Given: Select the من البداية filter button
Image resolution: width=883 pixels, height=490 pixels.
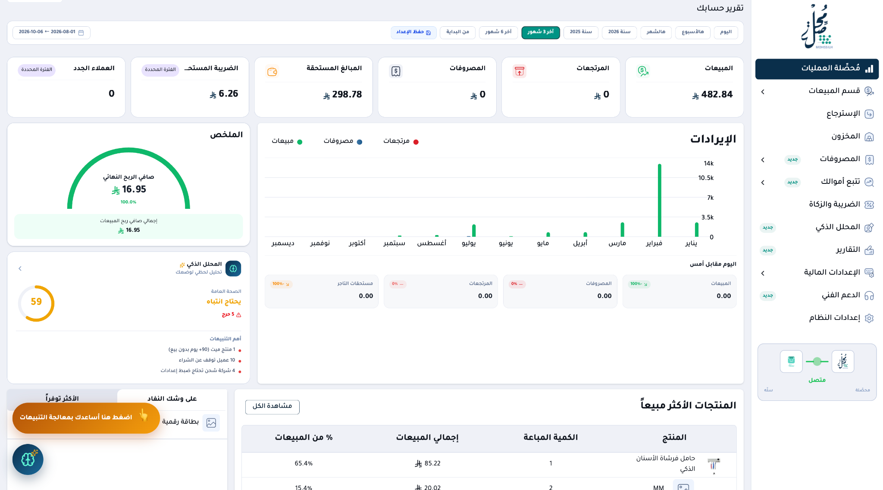Looking at the screenshot, I should coord(457,32).
